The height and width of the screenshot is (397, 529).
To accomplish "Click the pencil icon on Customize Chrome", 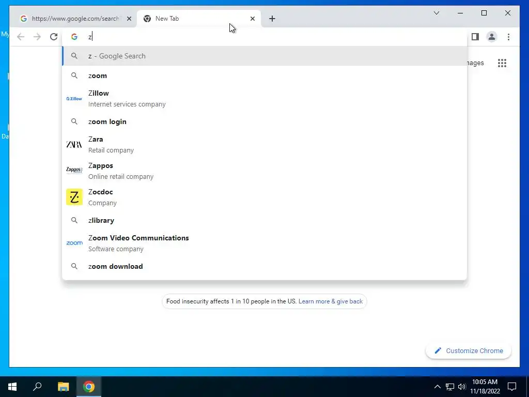I will [x=438, y=350].
